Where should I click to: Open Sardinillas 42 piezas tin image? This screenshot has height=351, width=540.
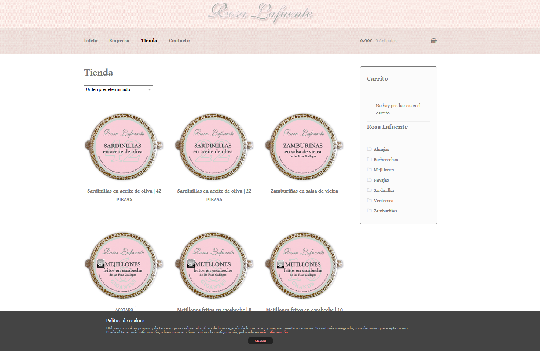coord(124,147)
